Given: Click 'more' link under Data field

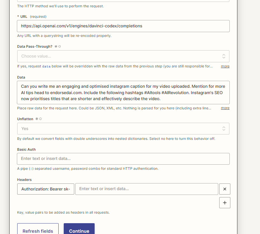Looking at the screenshot, I should pos(225,108).
